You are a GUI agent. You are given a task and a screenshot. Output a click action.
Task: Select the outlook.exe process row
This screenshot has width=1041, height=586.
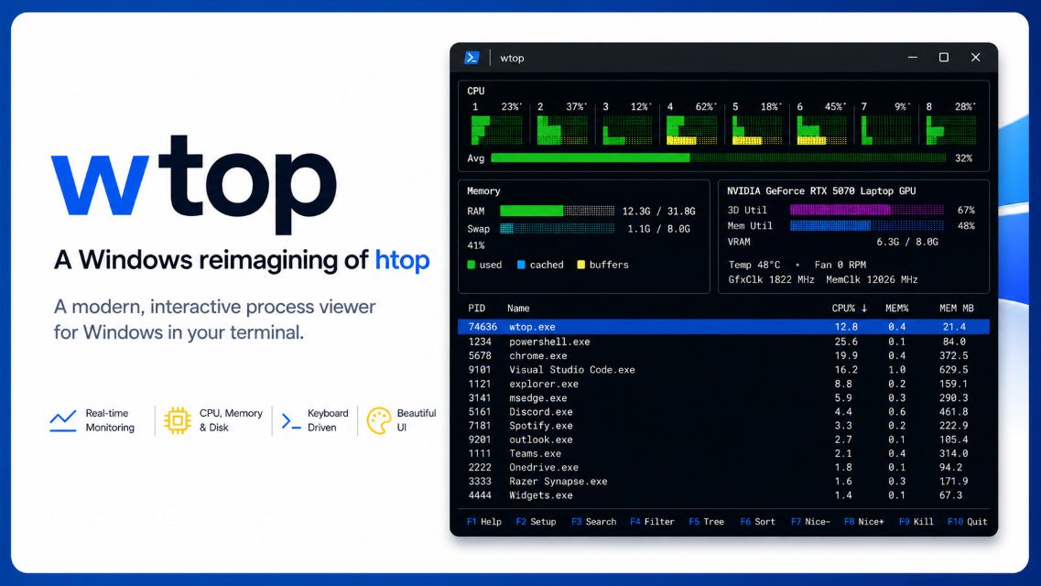723,439
